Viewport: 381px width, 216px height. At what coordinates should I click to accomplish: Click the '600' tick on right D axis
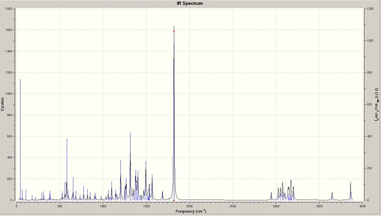(370, 104)
